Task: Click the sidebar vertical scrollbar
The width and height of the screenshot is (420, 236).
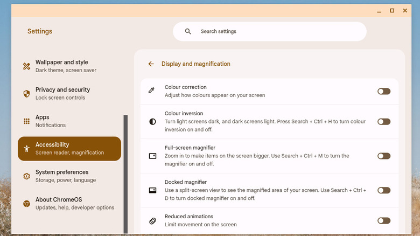Action: pos(126,173)
